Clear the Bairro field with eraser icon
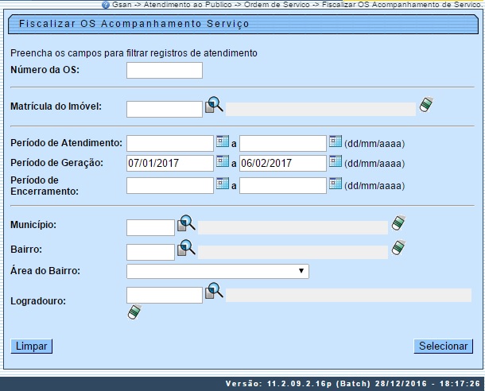 (x=398, y=248)
